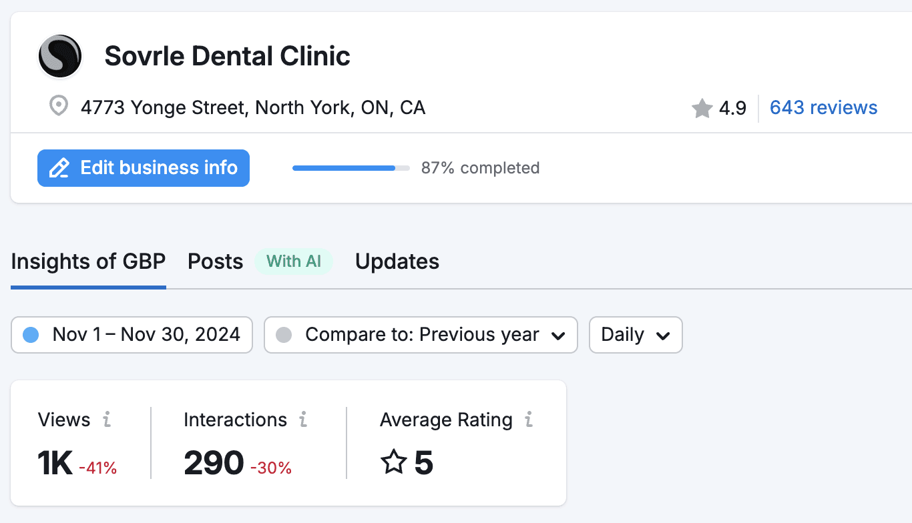Open the Compare to Previous year dropdown
The image size is (912, 523).
tap(421, 334)
